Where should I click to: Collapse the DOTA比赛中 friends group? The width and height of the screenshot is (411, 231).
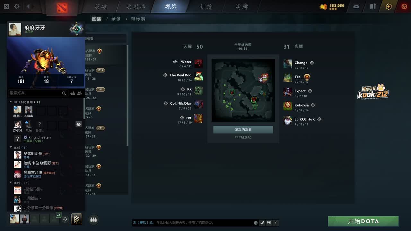[11, 102]
